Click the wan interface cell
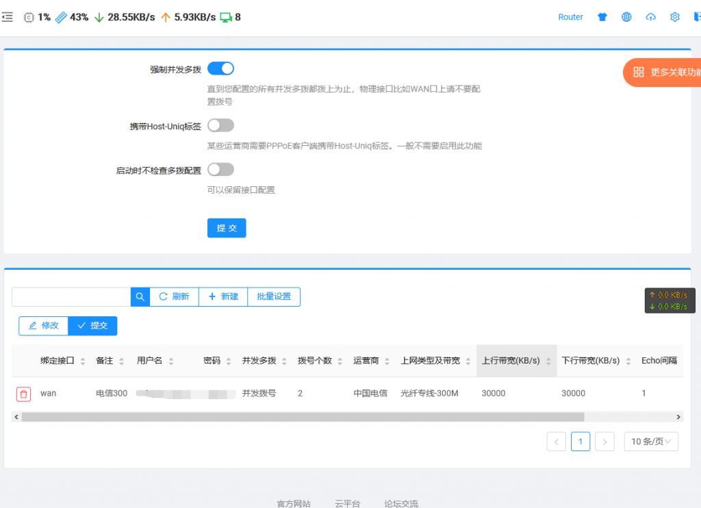Image resolution: width=701 pixels, height=508 pixels. (x=49, y=394)
